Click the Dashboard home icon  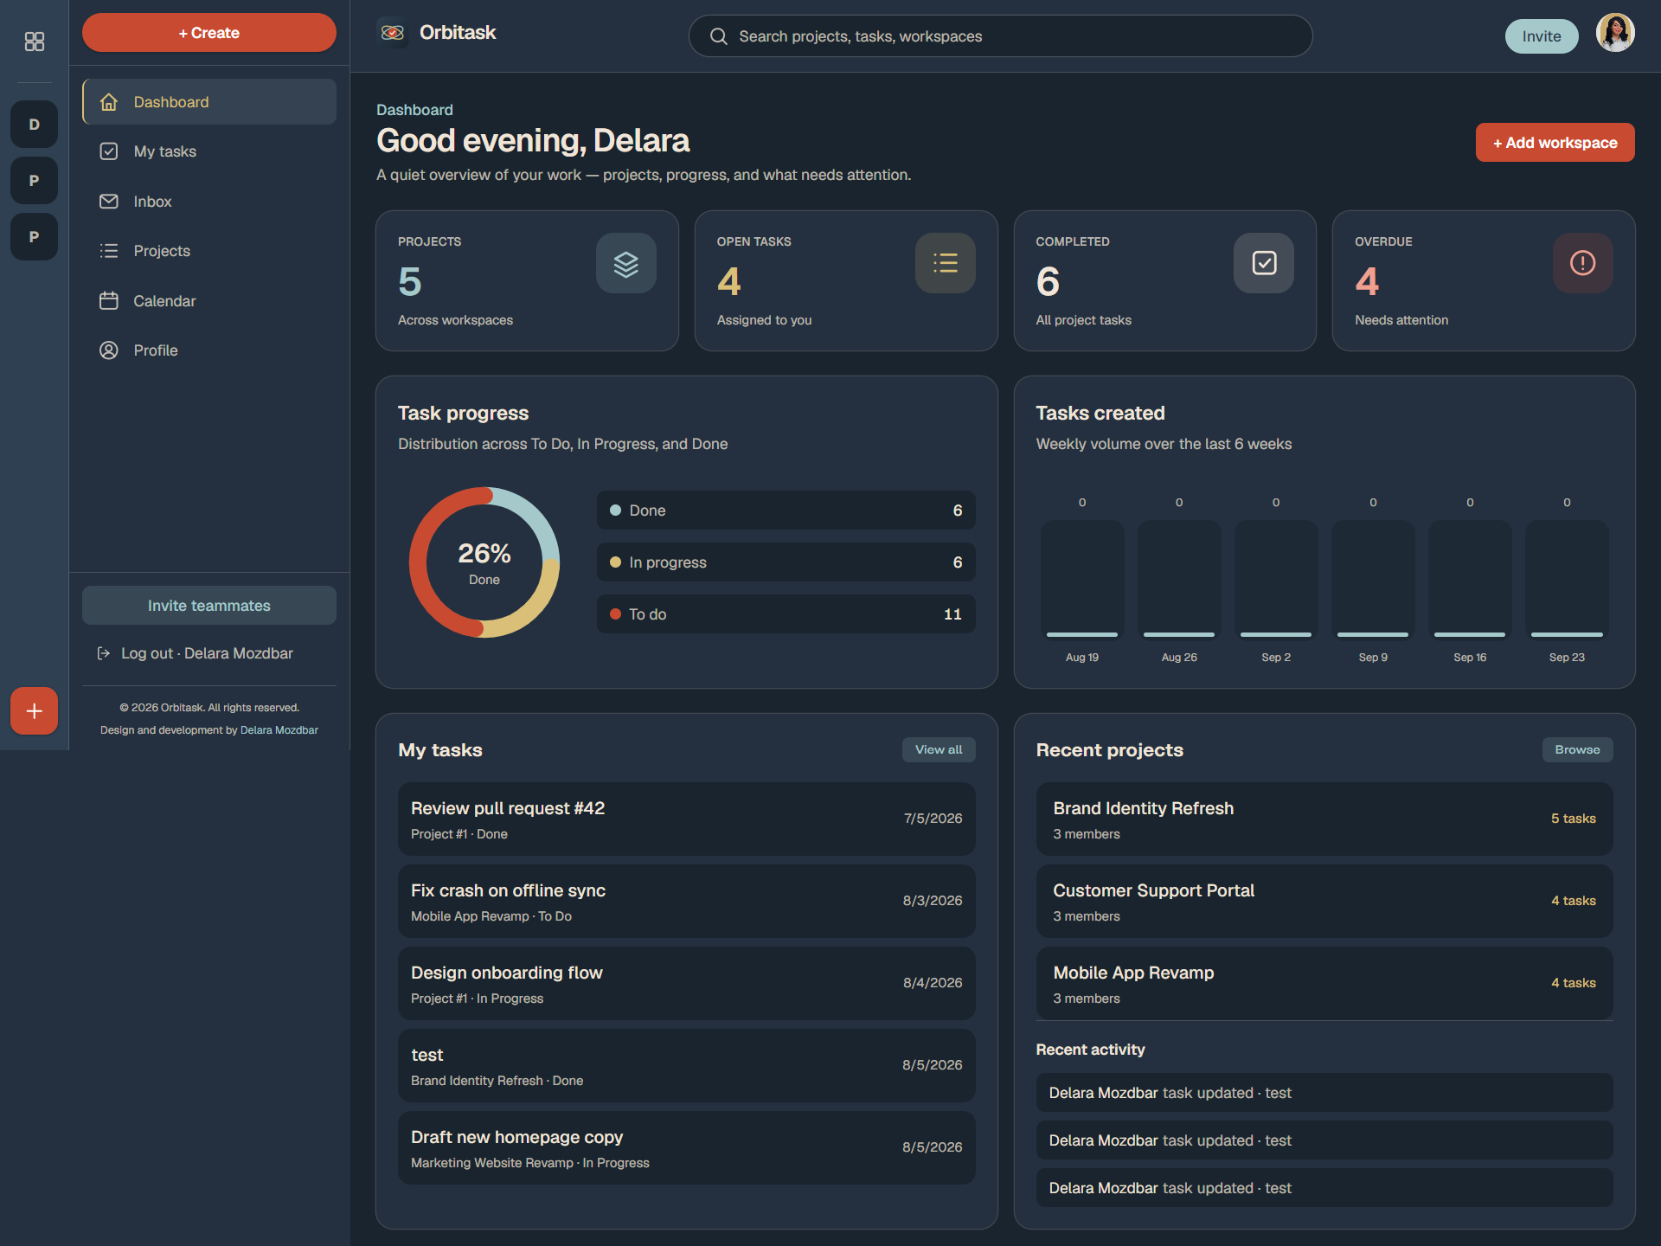coord(109,102)
